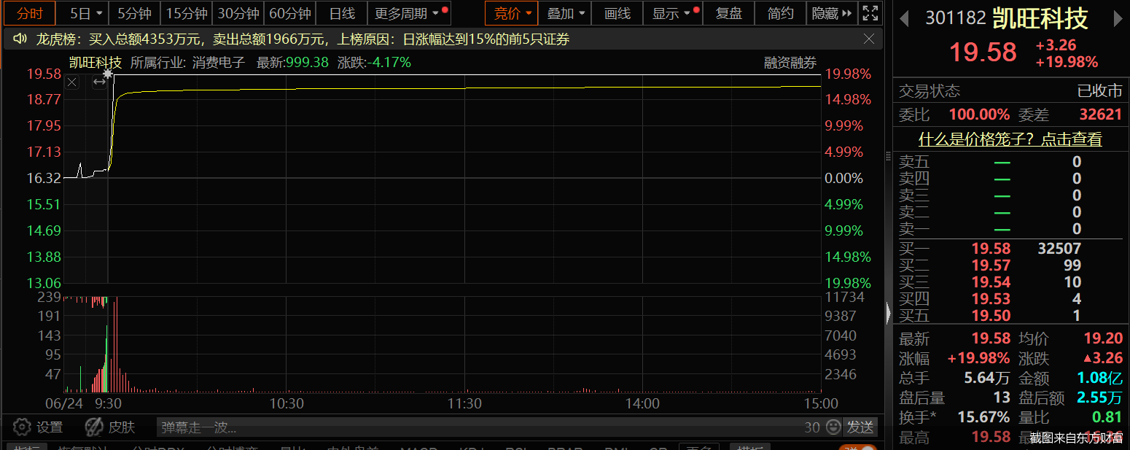Viewport: 1130px width, 450px height.
Task: Switch to 30分钟 chart
Action: point(238,13)
